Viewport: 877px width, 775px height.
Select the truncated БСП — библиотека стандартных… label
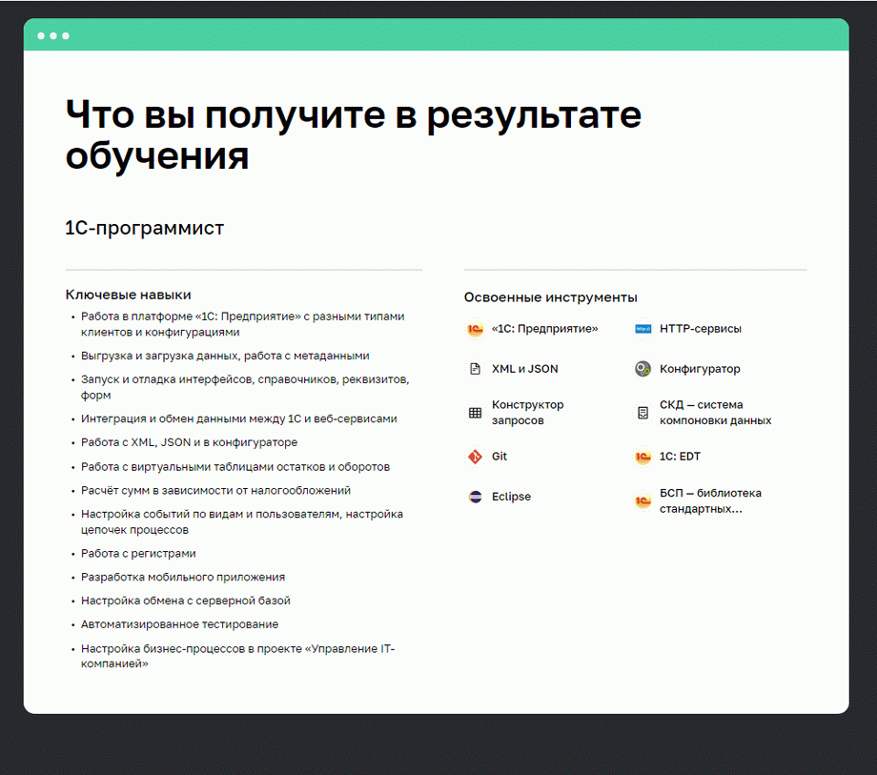(710, 501)
